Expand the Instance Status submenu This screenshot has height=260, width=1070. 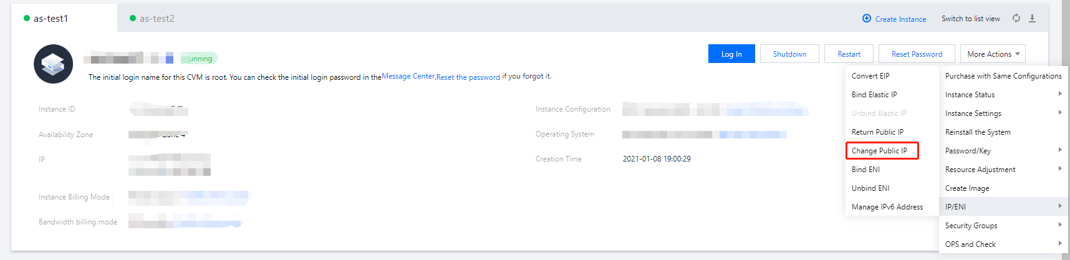click(1003, 95)
